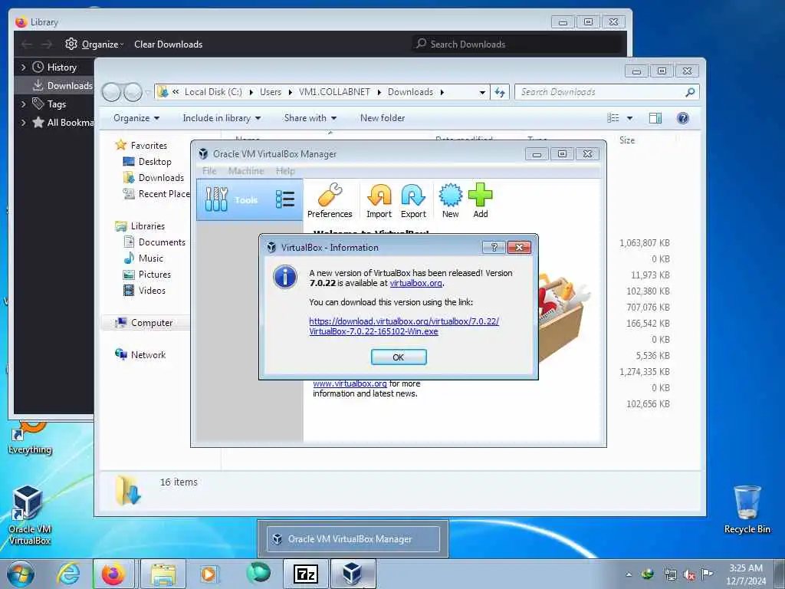Select Favorites in Explorer navigation pane
Viewport: 785px width, 589px height.
click(x=149, y=146)
